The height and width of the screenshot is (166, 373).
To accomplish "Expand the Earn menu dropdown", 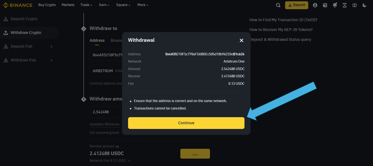I will coord(104,5).
